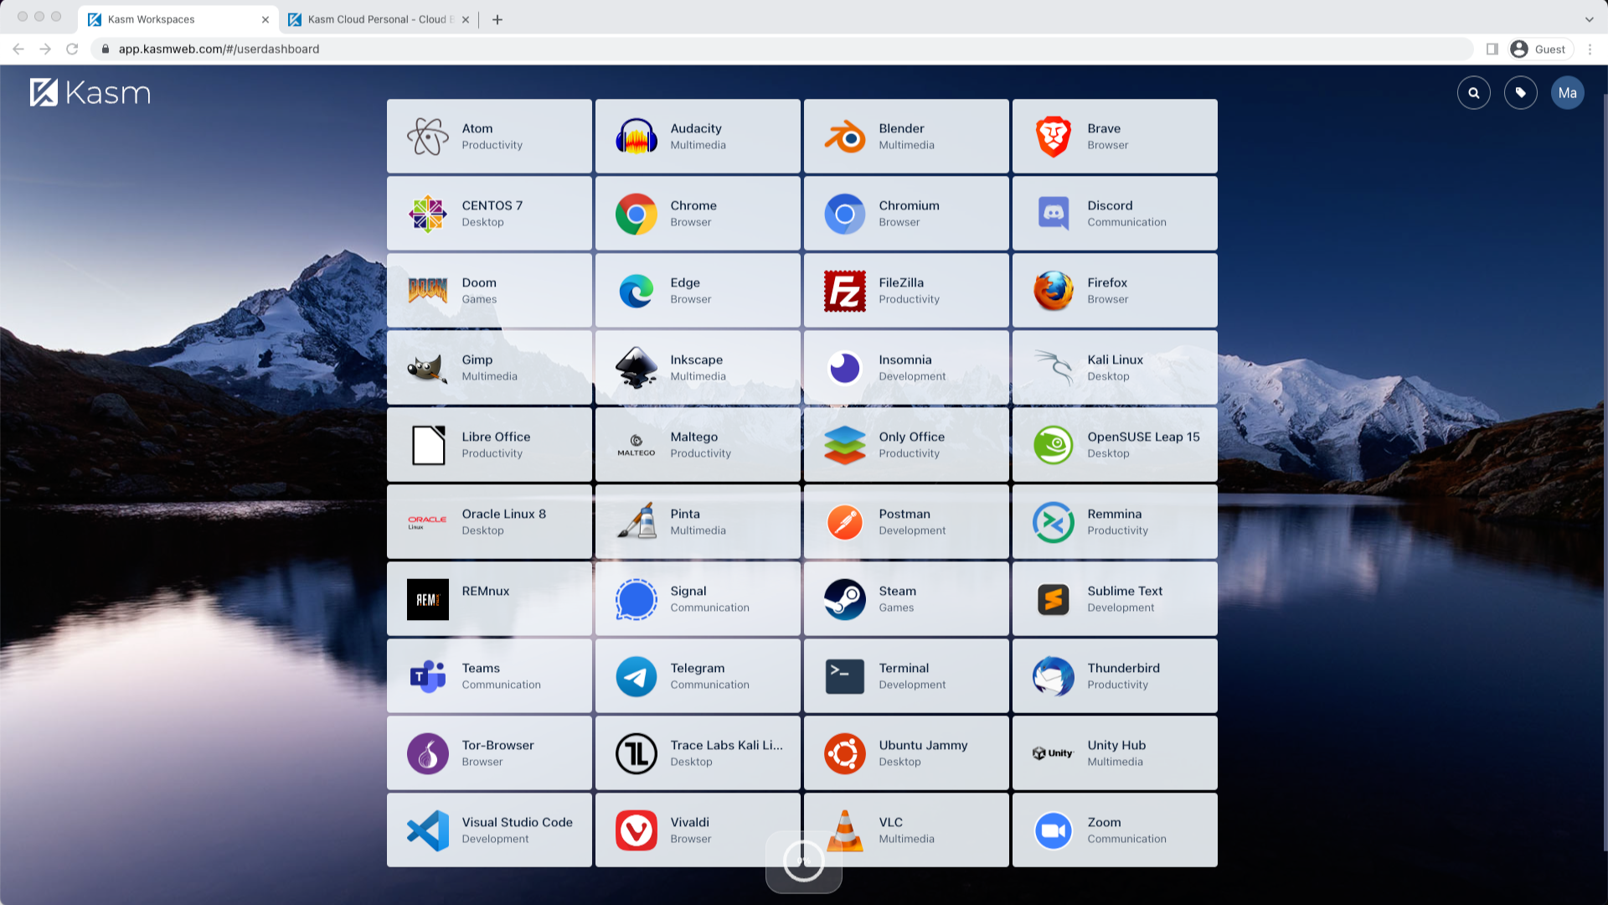Launch the Tor-Browser onion icon

(x=427, y=753)
